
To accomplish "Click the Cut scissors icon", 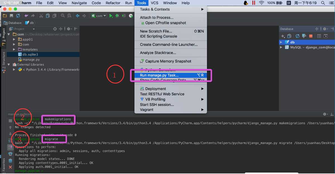I will tap(41, 16).
